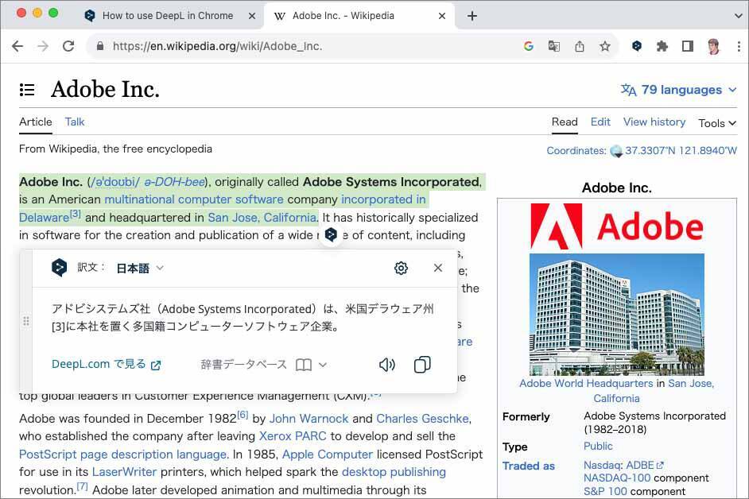Click the share page icon
This screenshot has width=749, height=499.
(580, 46)
